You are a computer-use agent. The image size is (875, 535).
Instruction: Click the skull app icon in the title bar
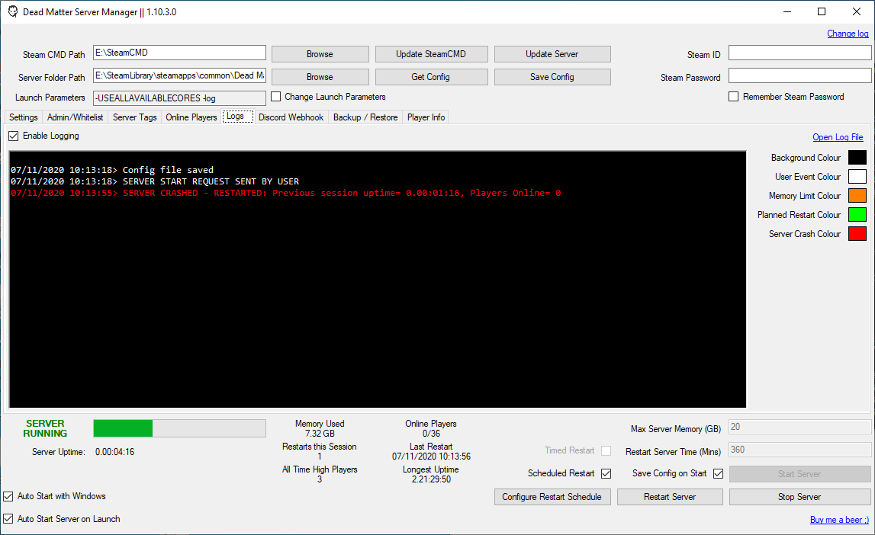pos(12,11)
